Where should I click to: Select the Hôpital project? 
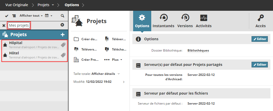pyautogui.click(x=16, y=43)
